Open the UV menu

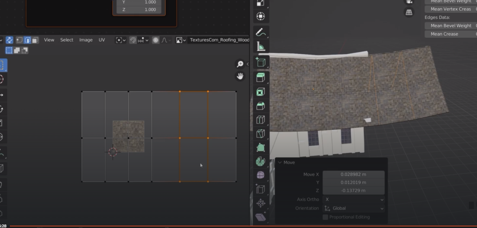click(x=102, y=40)
